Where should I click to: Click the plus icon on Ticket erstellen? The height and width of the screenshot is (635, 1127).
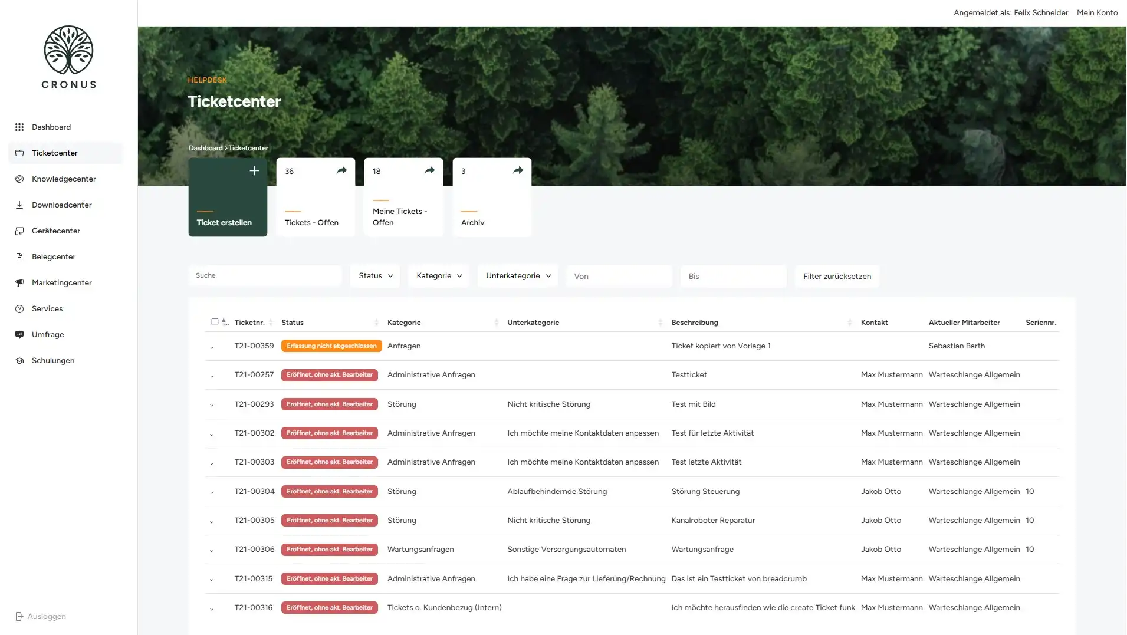pos(254,171)
